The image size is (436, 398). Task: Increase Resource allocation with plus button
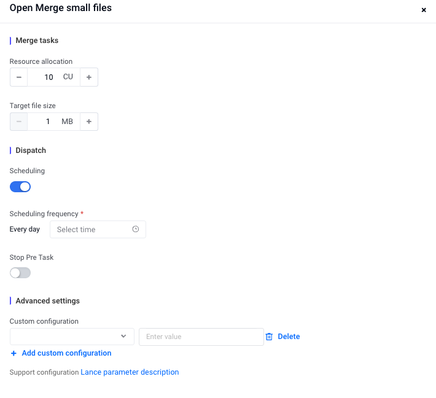89,77
